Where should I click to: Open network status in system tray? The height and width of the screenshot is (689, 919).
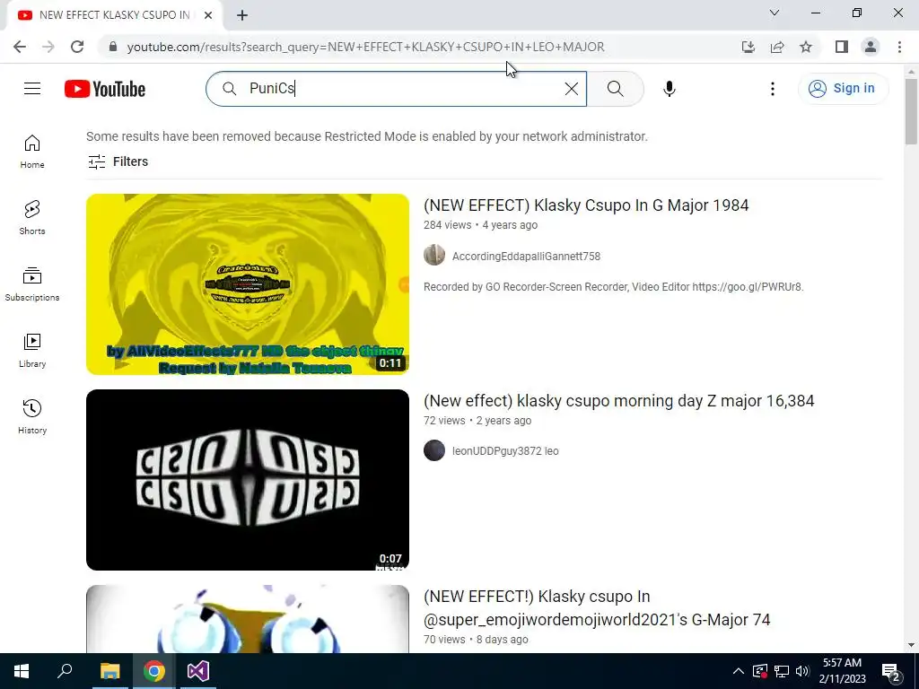tap(782, 671)
